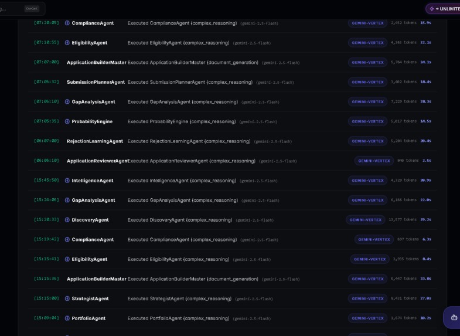Click the brain icon beside StrategistAgent
Viewport: 460px width, 336px height.
pyautogui.click(x=67, y=298)
